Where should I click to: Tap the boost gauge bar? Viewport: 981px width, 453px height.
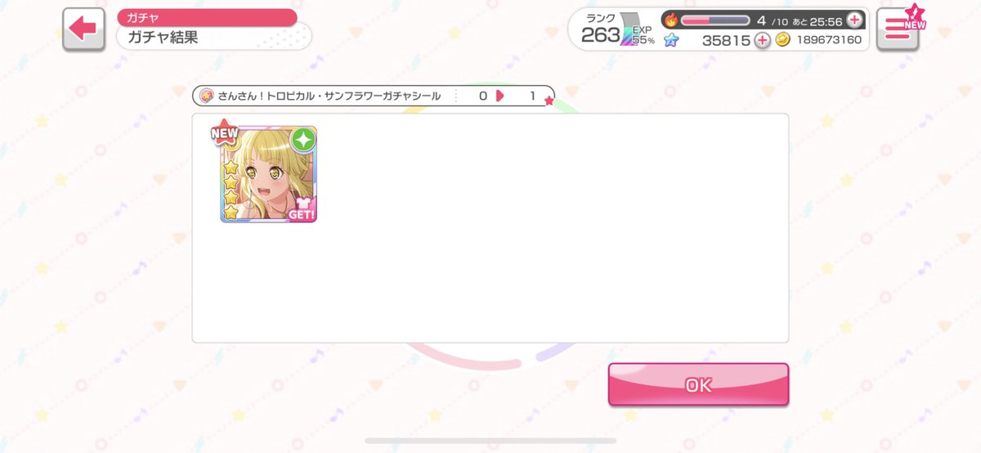(x=714, y=20)
